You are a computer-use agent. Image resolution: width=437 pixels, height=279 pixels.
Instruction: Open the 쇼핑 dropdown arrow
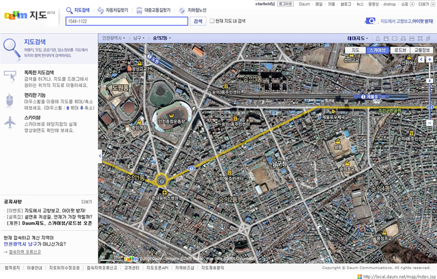[x=412, y=4]
